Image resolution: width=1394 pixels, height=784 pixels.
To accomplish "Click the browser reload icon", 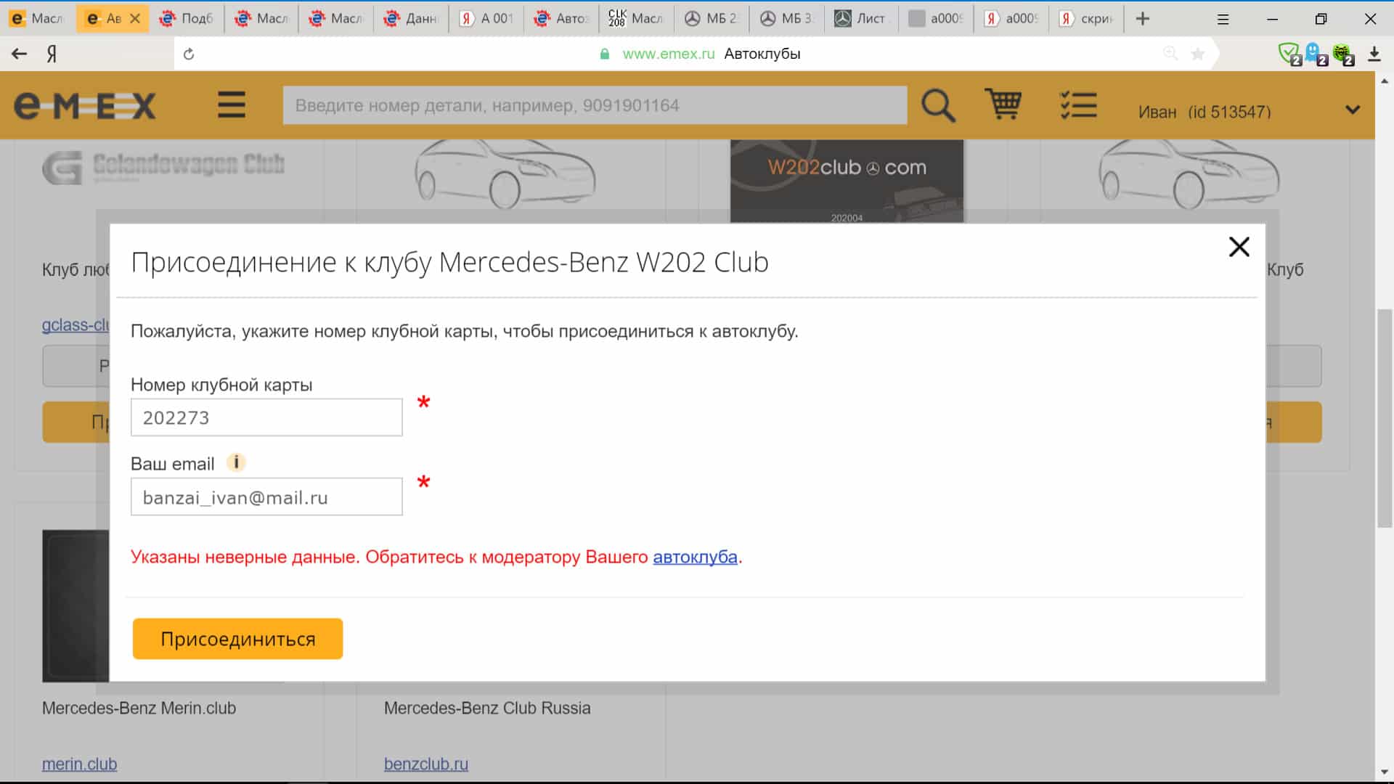I will coord(189,54).
